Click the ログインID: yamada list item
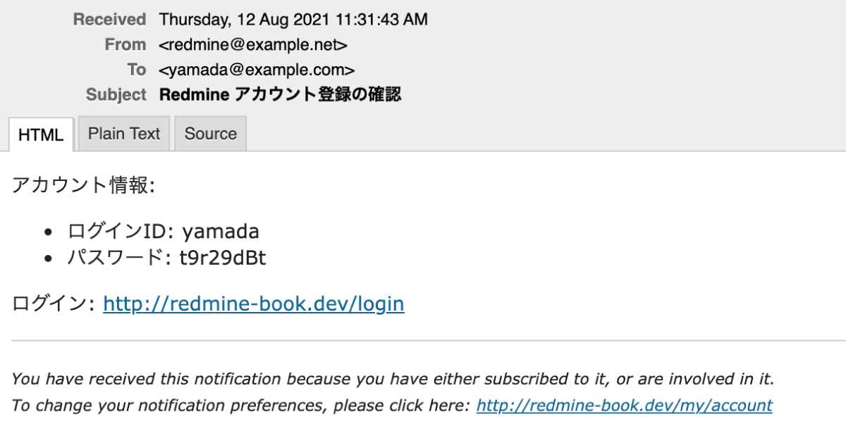The height and width of the screenshot is (436, 846). click(x=163, y=231)
